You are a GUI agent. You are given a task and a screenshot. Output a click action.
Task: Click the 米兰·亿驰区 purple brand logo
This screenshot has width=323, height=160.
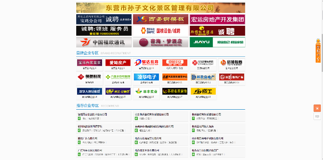click(x=118, y=91)
